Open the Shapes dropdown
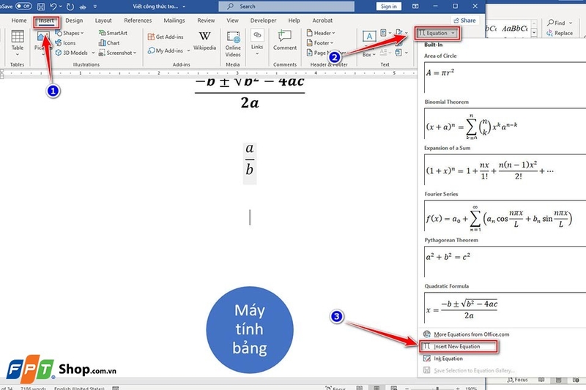 [x=70, y=33]
